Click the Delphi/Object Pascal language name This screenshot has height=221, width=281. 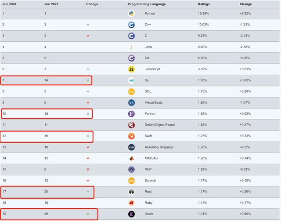(x=160, y=125)
